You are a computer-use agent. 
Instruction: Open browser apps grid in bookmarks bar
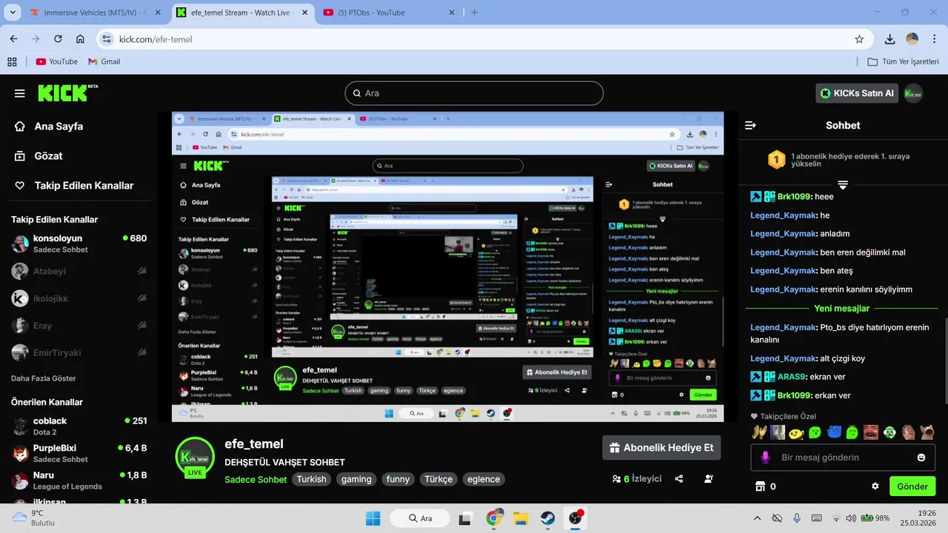tap(12, 61)
